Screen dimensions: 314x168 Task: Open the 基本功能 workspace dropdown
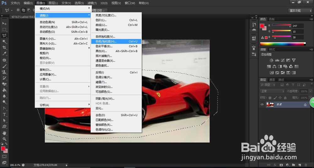point(300,11)
